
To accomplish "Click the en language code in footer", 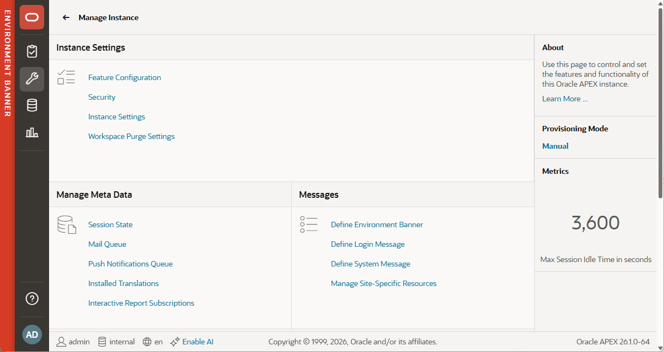I will [158, 342].
